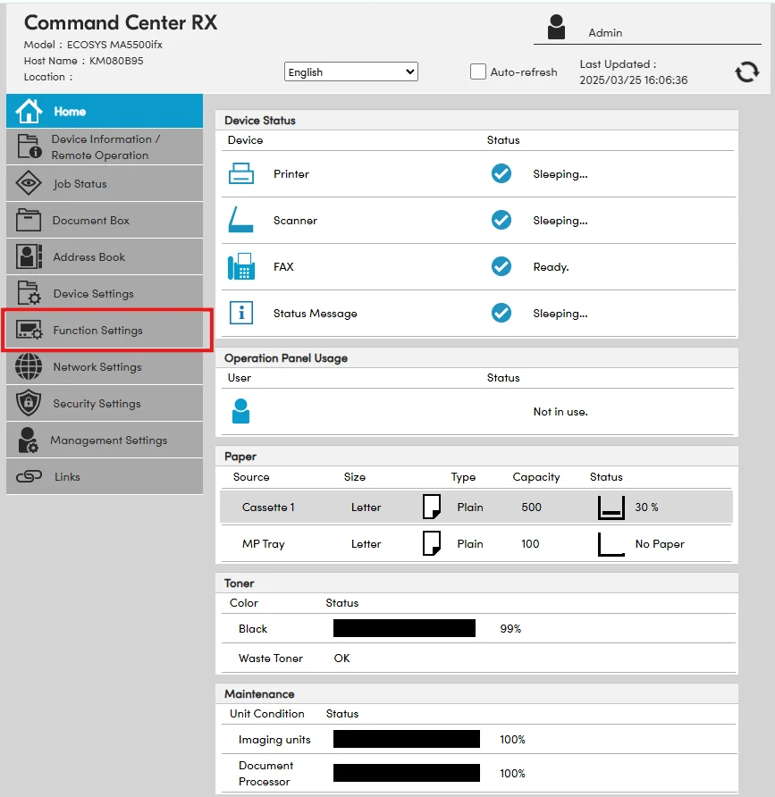Image resolution: width=775 pixels, height=797 pixels.
Task: Open the Document Box section
Action: (x=90, y=221)
